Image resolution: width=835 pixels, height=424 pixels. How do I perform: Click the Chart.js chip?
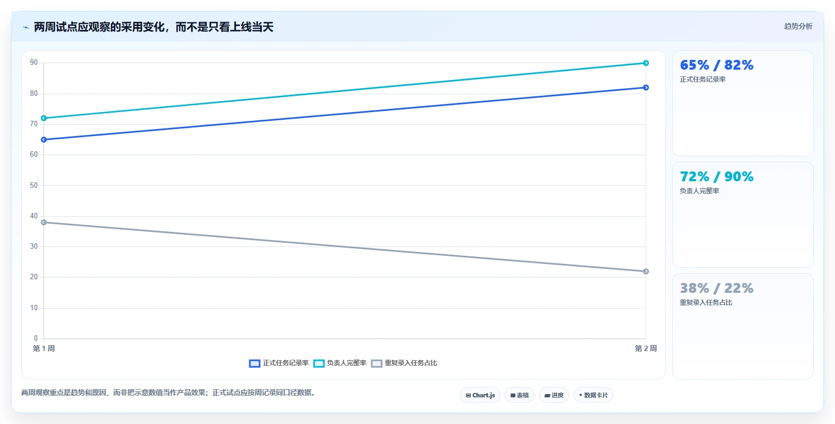coord(480,395)
